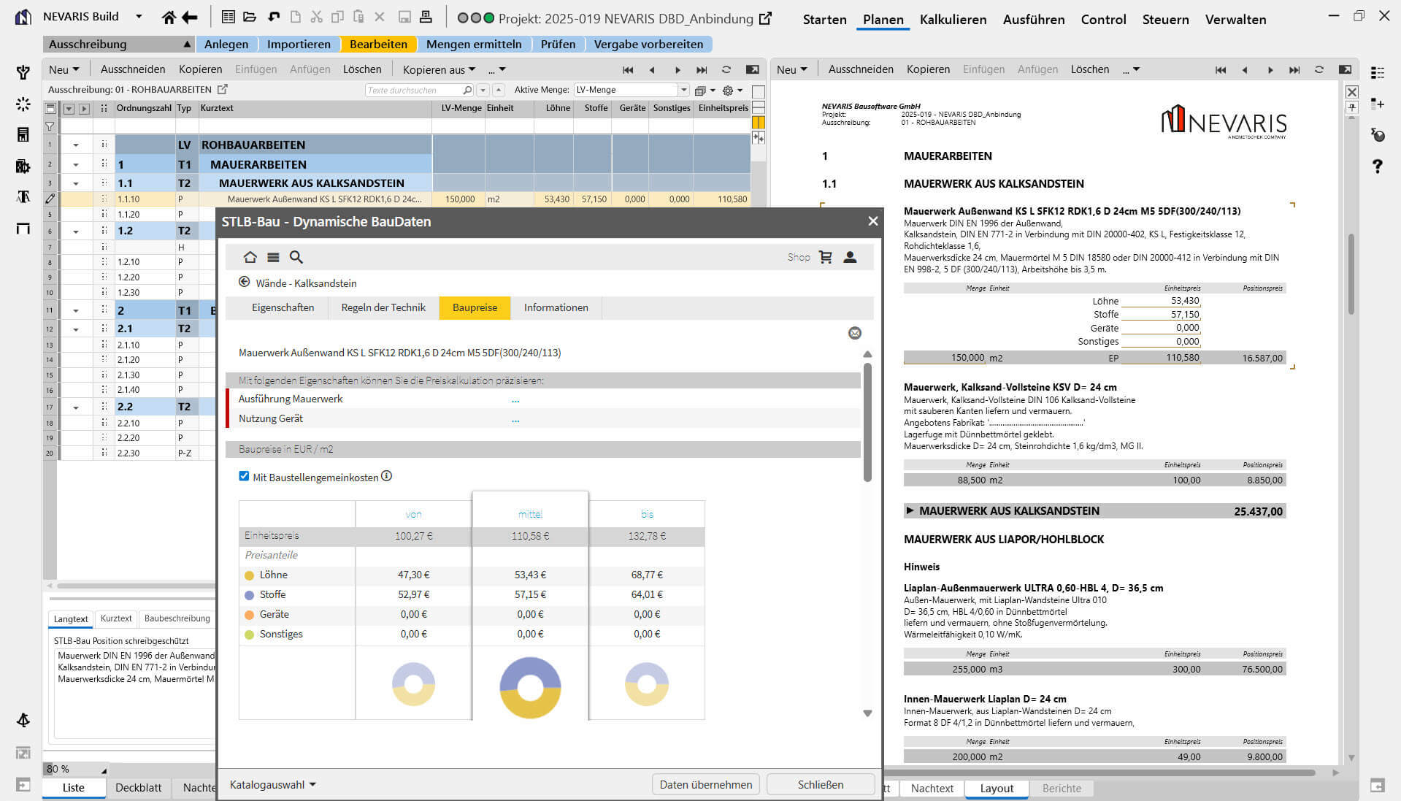Open the Aktive Menge LV-Menge dropdown

pyautogui.click(x=684, y=90)
